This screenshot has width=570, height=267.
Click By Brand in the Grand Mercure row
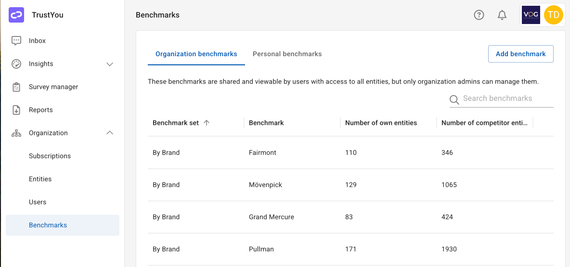coord(166,217)
